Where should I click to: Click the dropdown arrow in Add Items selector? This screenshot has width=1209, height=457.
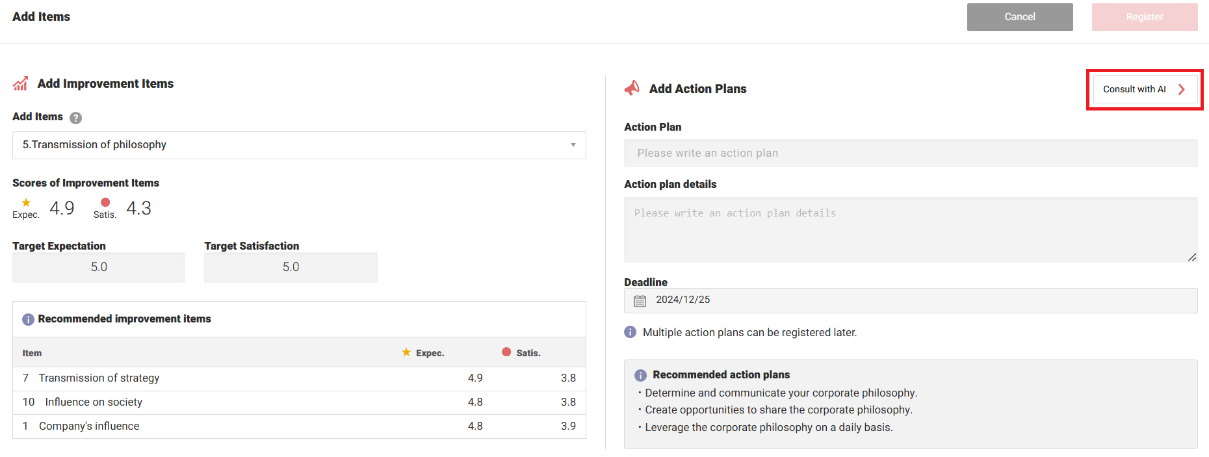573,145
